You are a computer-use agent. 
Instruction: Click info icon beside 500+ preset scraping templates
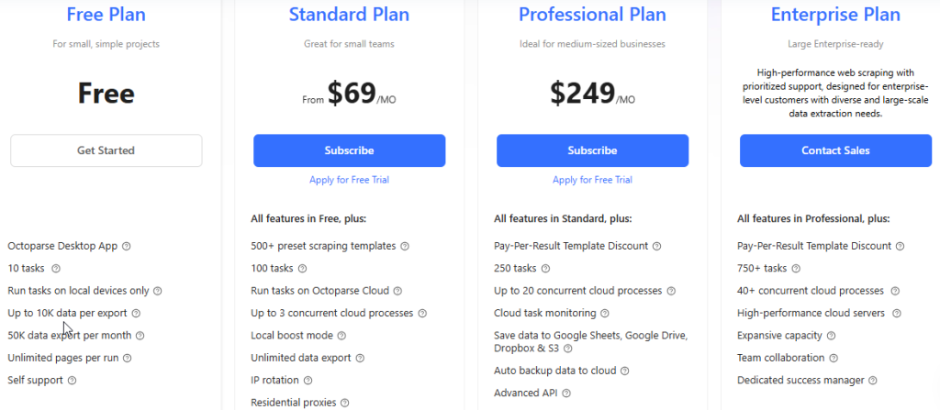(404, 246)
